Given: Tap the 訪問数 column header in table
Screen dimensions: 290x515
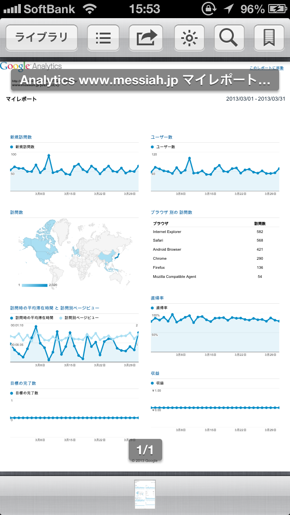Looking at the screenshot, I should pyautogui.click(x=260, y=223).
